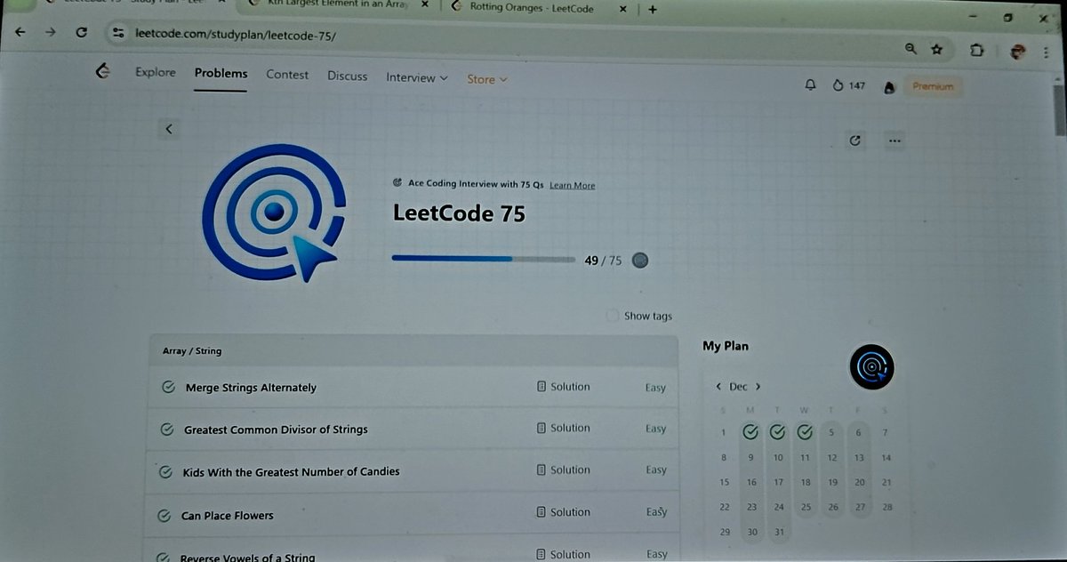Open the Greatest Common Divisor of Strings problem
Image resolution: width=1067 pixels, height=562 pixels.
pos(276,430)
